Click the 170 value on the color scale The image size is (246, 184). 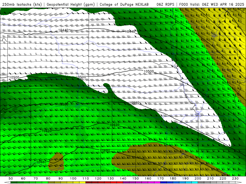(x=161, y=178)
